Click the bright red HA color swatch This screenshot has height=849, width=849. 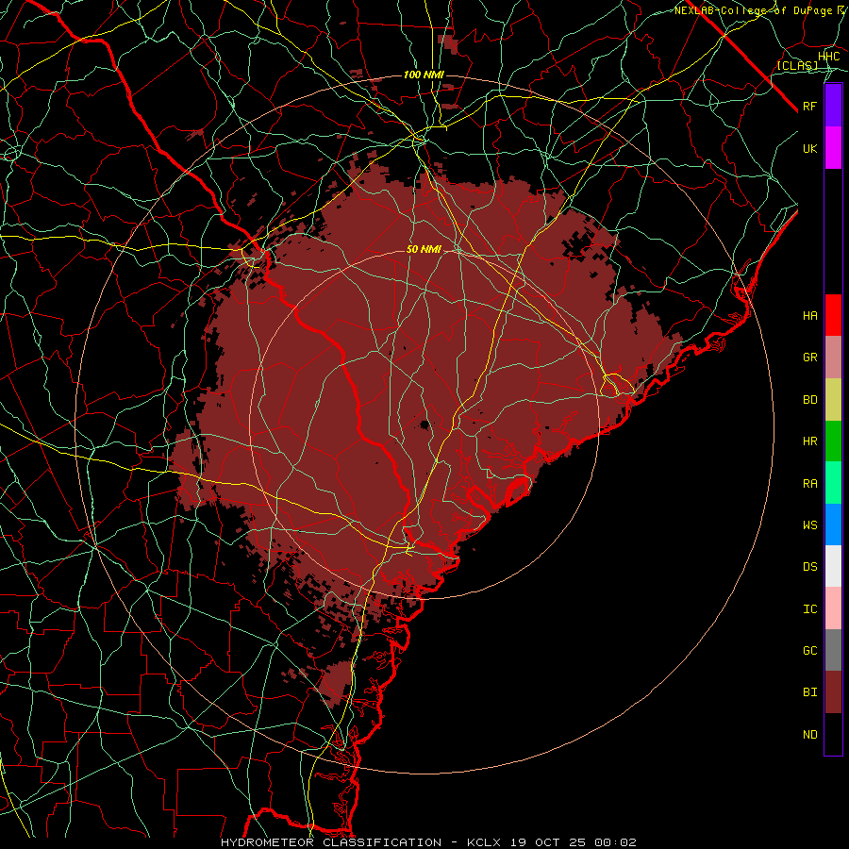click(833, 315)
